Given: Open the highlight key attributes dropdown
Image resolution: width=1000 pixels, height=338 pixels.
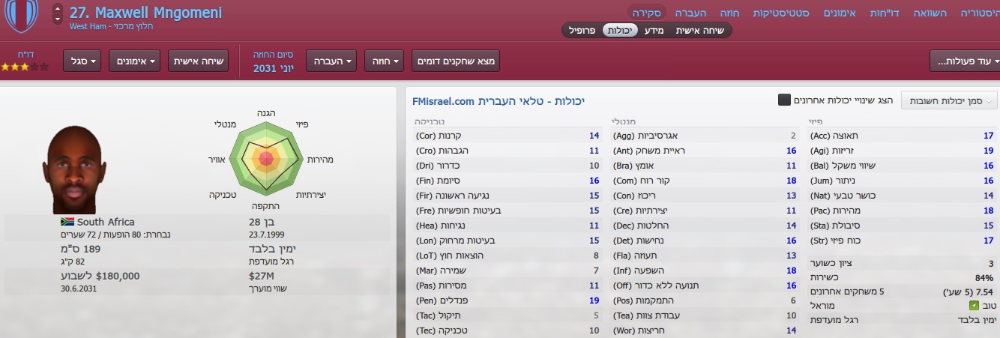Looking at the screenshot, I should point(949,100).
